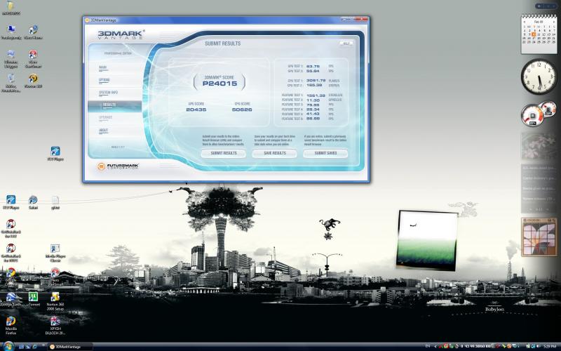
Task: Click the taskbar clock showing 5:29 PM
Action: 550,346
